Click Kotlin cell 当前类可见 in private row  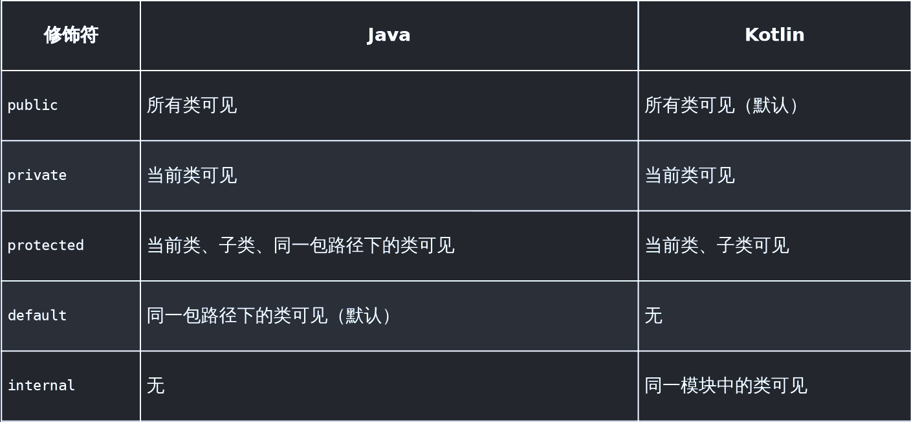(774, 175)
